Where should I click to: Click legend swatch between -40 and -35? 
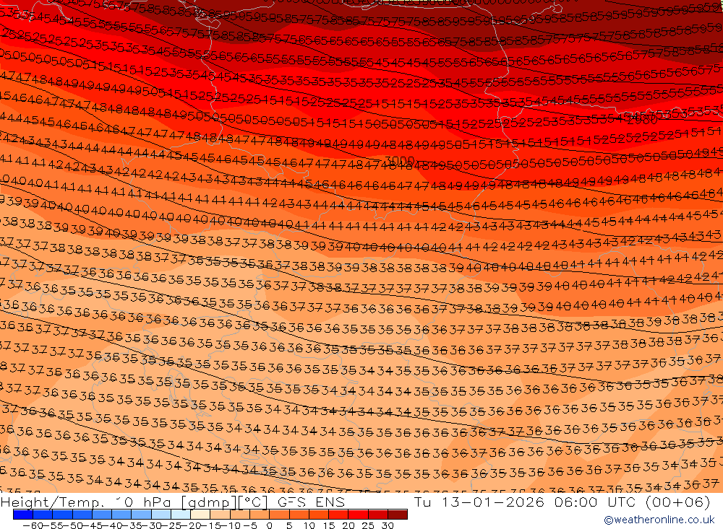tap(121, 515)
